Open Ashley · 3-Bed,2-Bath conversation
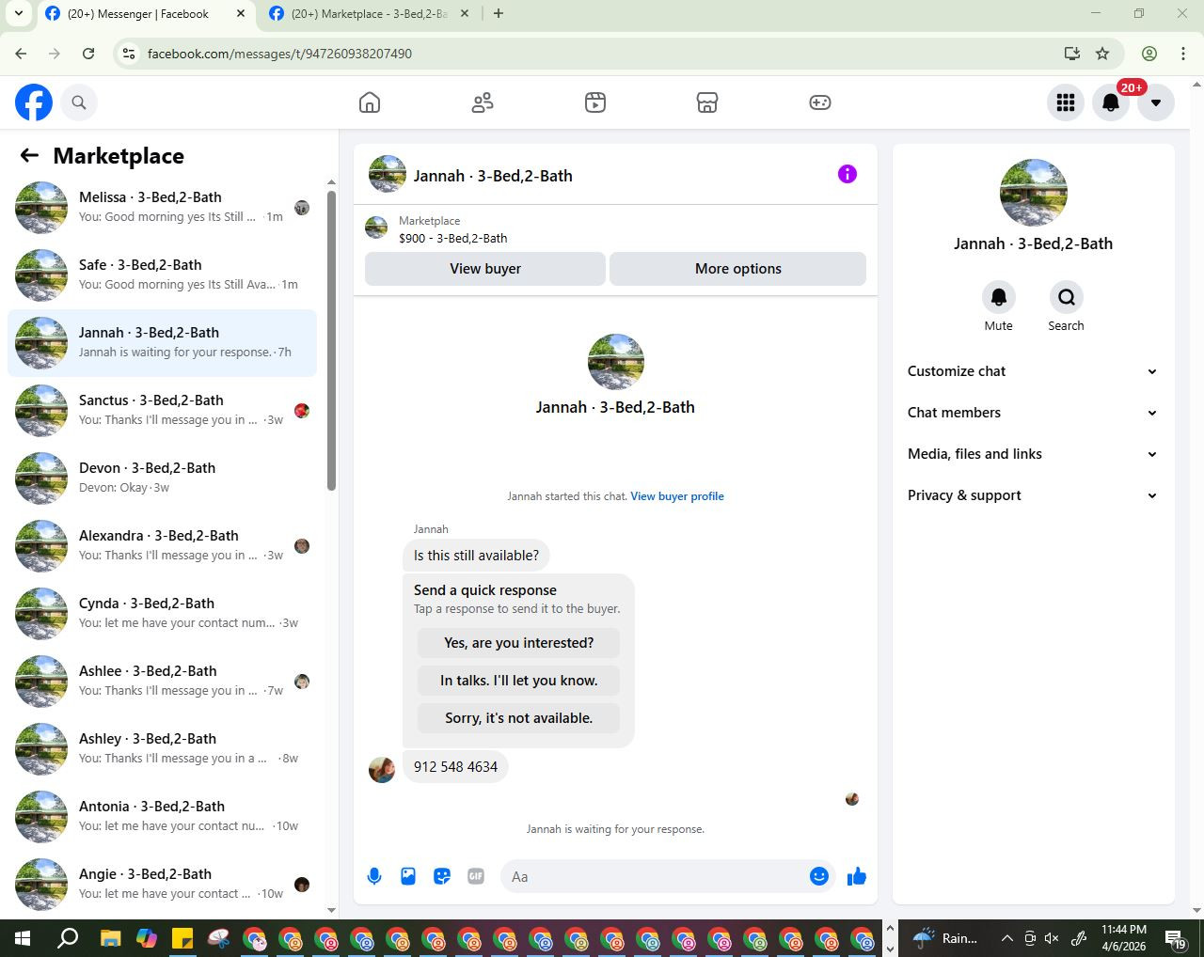The width and height of the screenshot is (1204, 957). click(162, 749)
